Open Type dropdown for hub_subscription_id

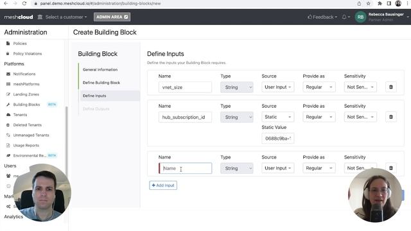point(237,117)
